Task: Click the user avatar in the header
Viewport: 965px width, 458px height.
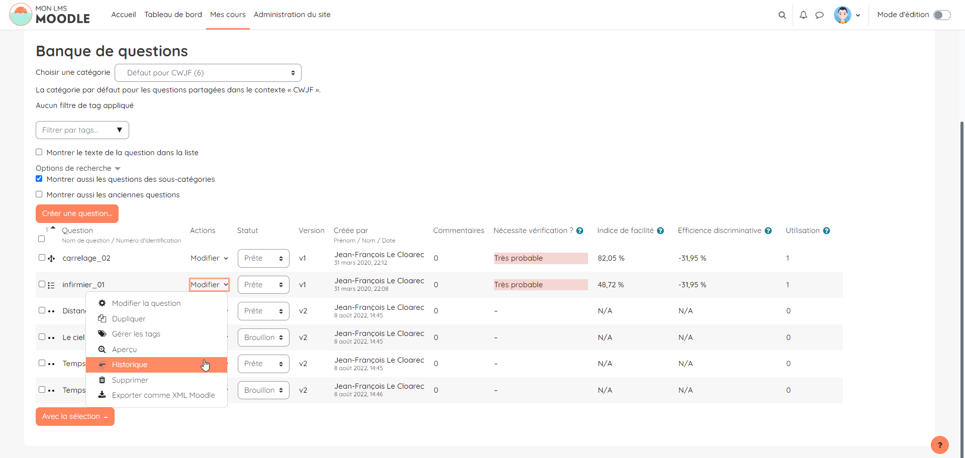Action: (842, 15)
